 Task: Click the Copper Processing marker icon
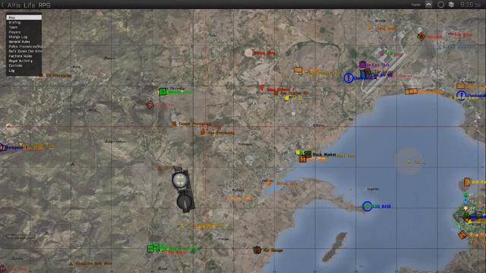[x=174, y=124]
